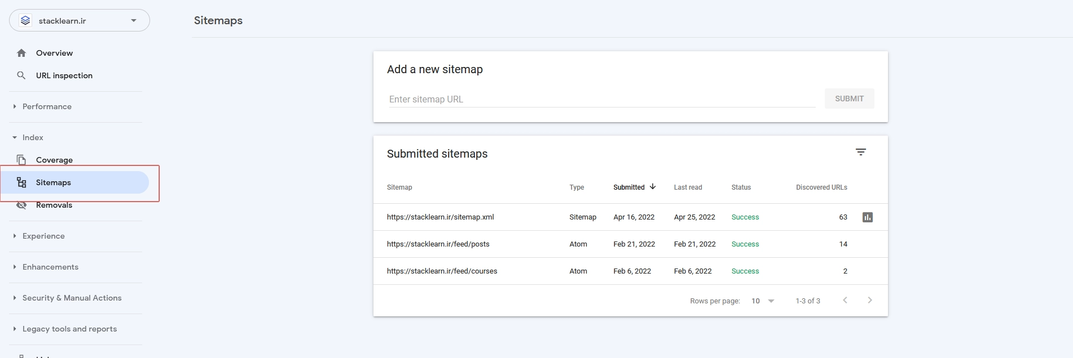Click the stacklearn.ir property layers icon
Viewport: 1073px width, 358px height.
(x=25, y=20)
